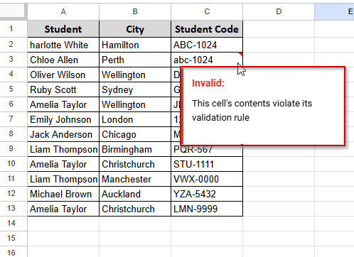The image size is (354, 257).
Task: Select cell containing abc-1024
Action: (207, 60)
